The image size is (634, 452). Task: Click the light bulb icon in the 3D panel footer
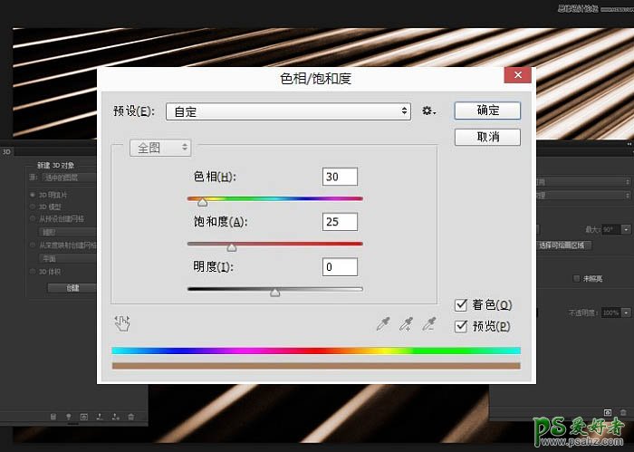(x=68, y=417)
